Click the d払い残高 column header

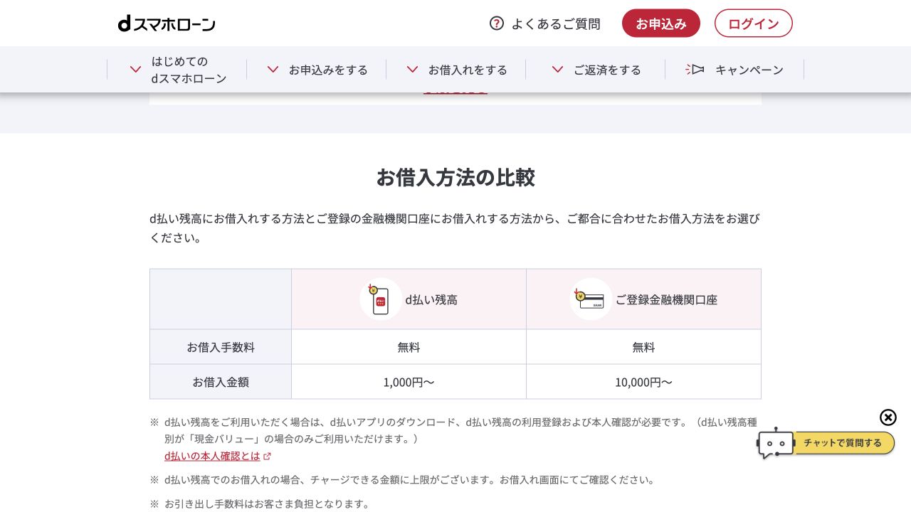(x=409, y=299)
